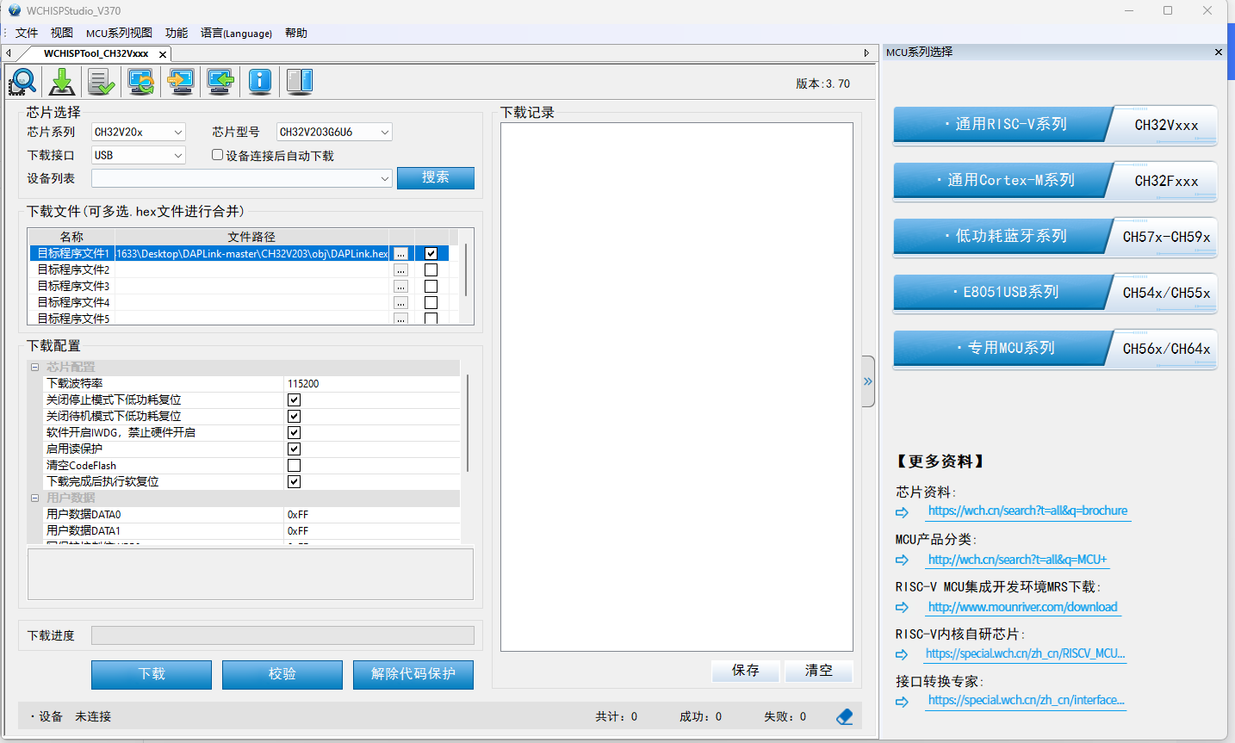Collapse right panel with double-chevron handle

(868, 381)
